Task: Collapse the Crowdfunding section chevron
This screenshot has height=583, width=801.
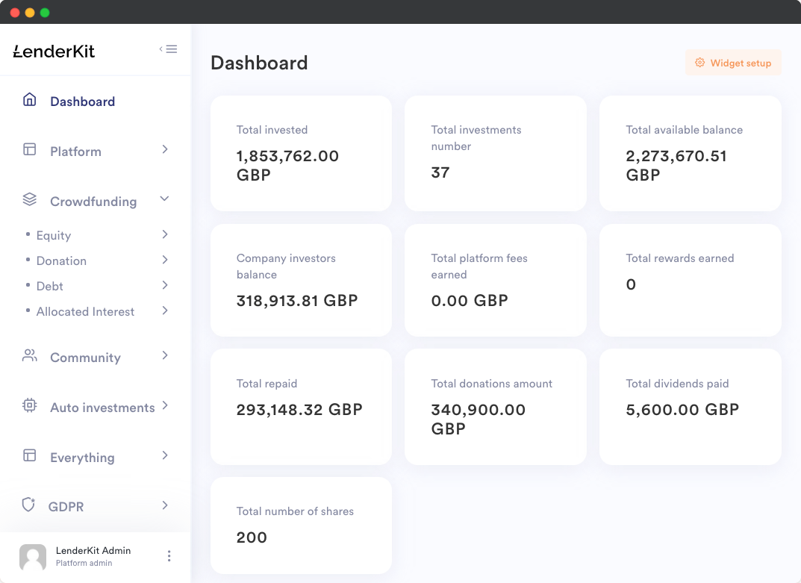Action: click(164, 199)
